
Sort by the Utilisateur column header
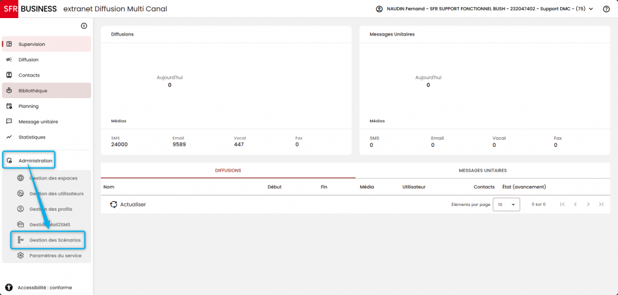414,187
